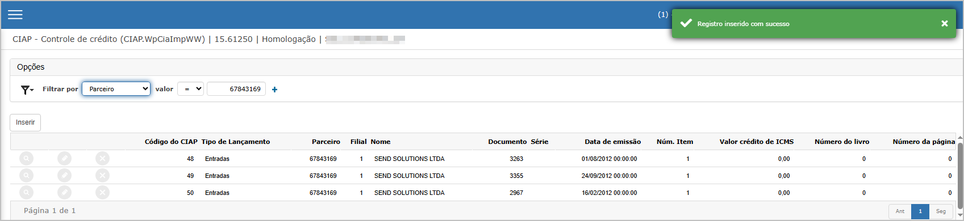
Task: Sort by Número da página column
Action: point(924,142)
